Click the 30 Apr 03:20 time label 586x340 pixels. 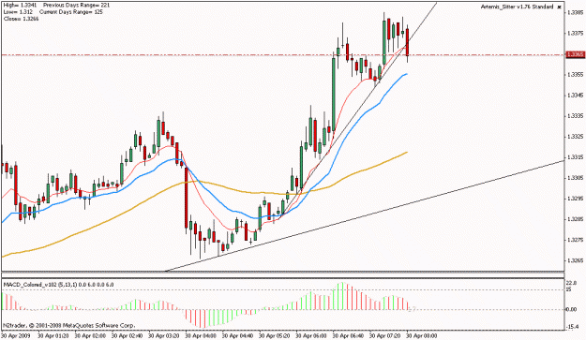click(x=164, y=336)
